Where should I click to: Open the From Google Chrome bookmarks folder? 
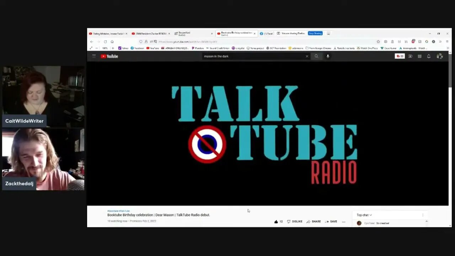click(x=318, y=48)
